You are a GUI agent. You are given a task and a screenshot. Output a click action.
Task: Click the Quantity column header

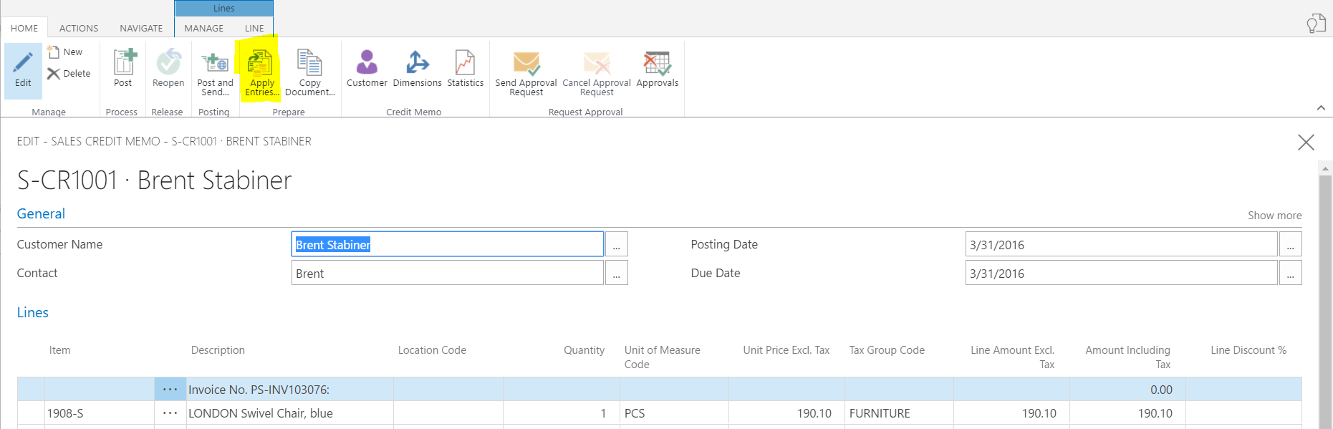[584, 350]
